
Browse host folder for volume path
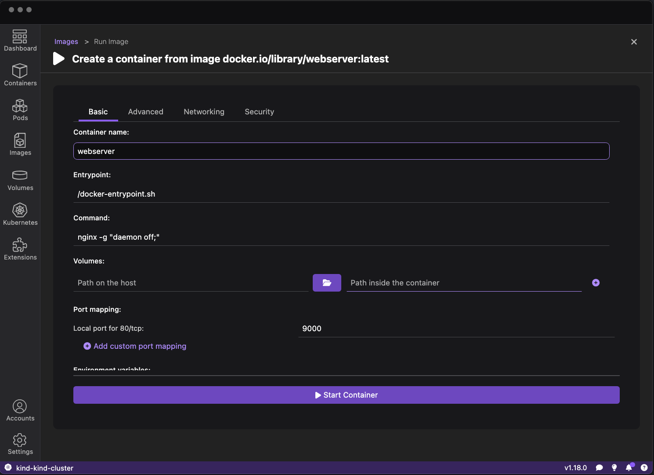[327, 283]
